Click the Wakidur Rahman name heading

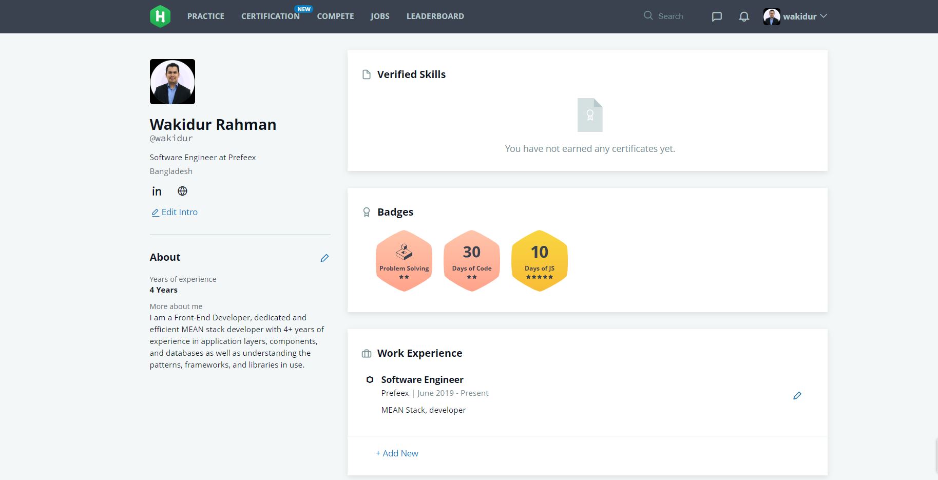pos(213,125)
